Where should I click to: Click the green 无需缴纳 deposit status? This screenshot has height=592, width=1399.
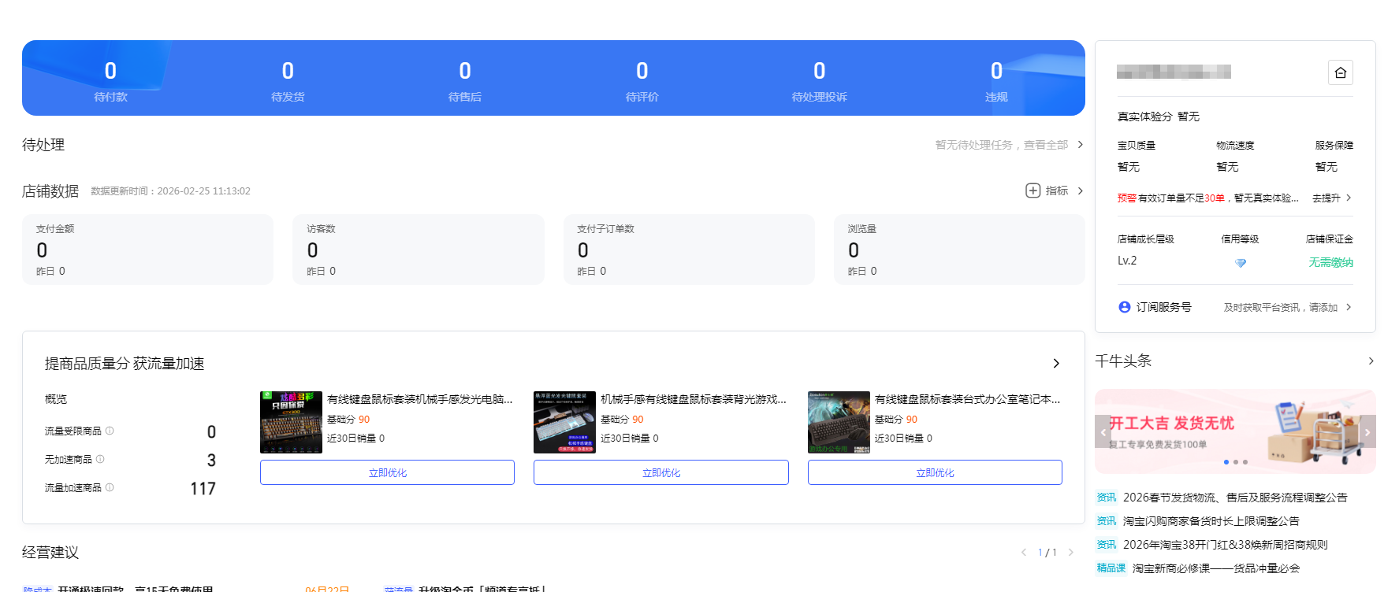[x=1330, y=262]
